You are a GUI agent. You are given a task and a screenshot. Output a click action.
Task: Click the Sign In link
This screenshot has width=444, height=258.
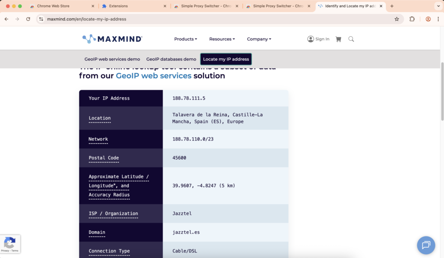pyautogui.click(x=318, y=39)
